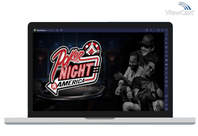Maximize the BlueStacks window
The height and width of the screenshot is (136, 198).
coord(159,30)
